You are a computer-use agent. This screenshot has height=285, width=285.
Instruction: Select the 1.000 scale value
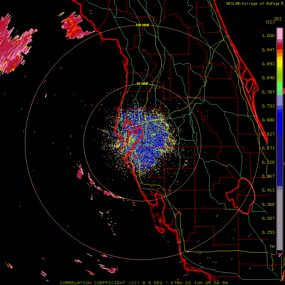pyautogui.click(x=268, y=35)
